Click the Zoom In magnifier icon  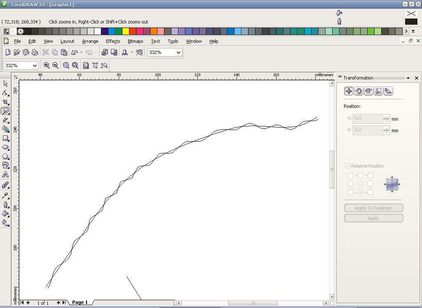point(47,65)
